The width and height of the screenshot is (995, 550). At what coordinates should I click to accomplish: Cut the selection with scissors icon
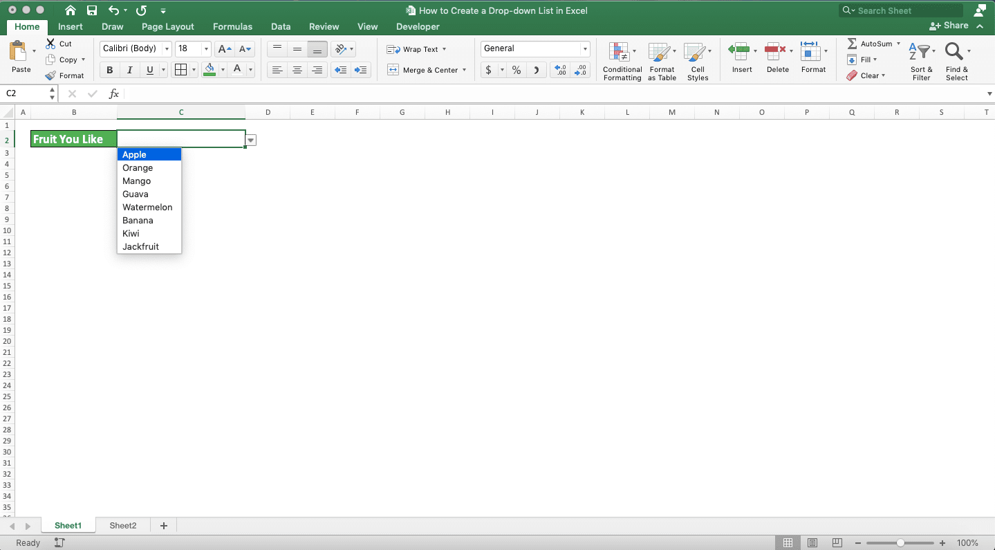(50, 44)
